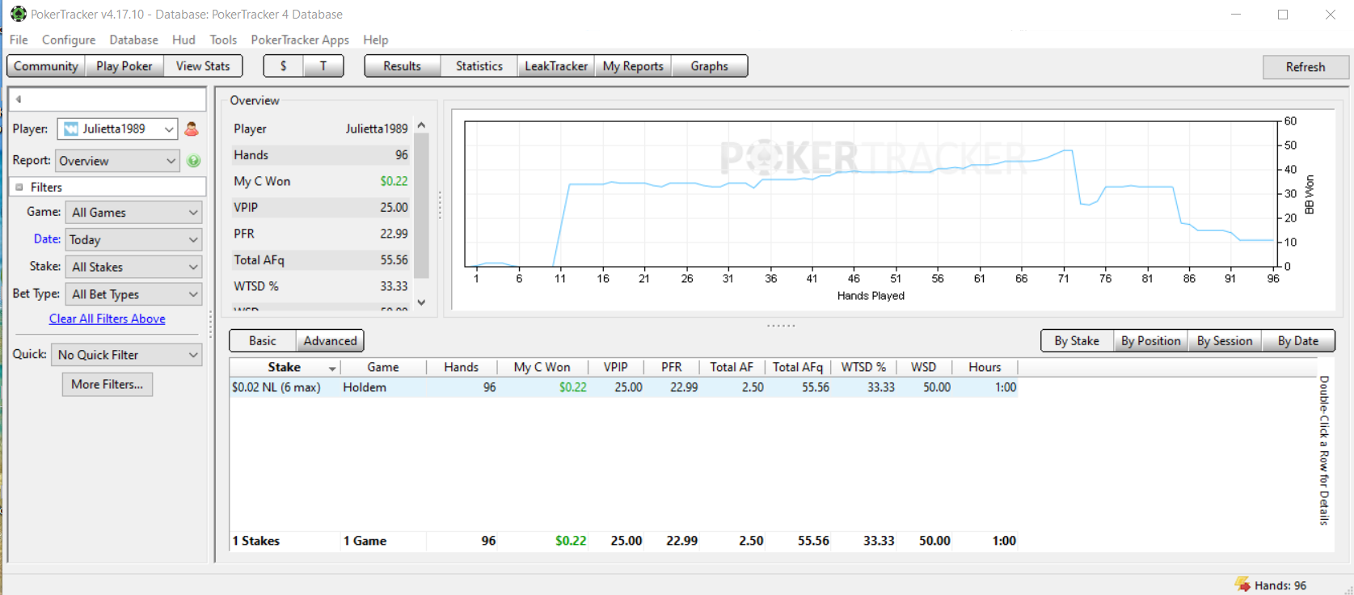Screen dimensions: 1354x595
Task: Switch to the View Stats tab
Action: (203, 66)
